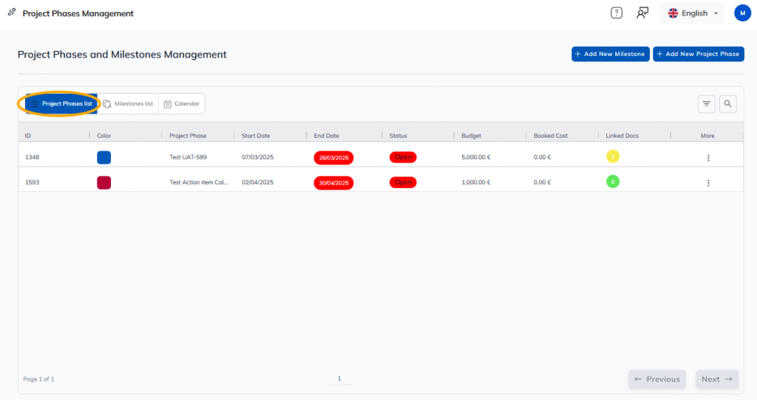
Task: Click the blue color swatch of Test UAT-589
Action: tap(104, 157)
